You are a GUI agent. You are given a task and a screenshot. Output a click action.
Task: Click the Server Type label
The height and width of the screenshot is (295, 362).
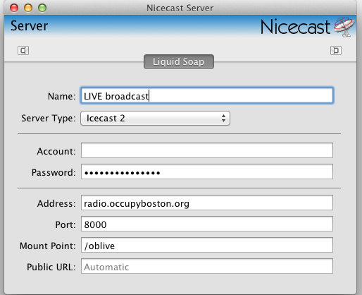pos(49,119)
